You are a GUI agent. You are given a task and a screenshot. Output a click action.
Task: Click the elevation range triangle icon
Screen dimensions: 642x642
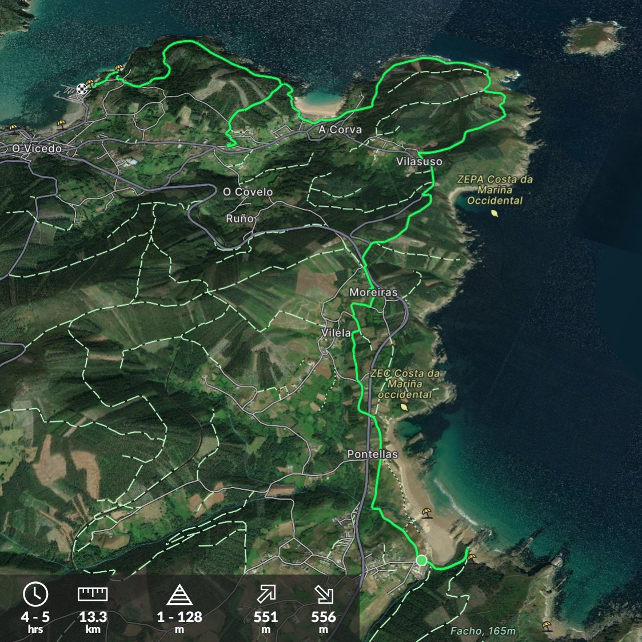[x=179, y=595]
